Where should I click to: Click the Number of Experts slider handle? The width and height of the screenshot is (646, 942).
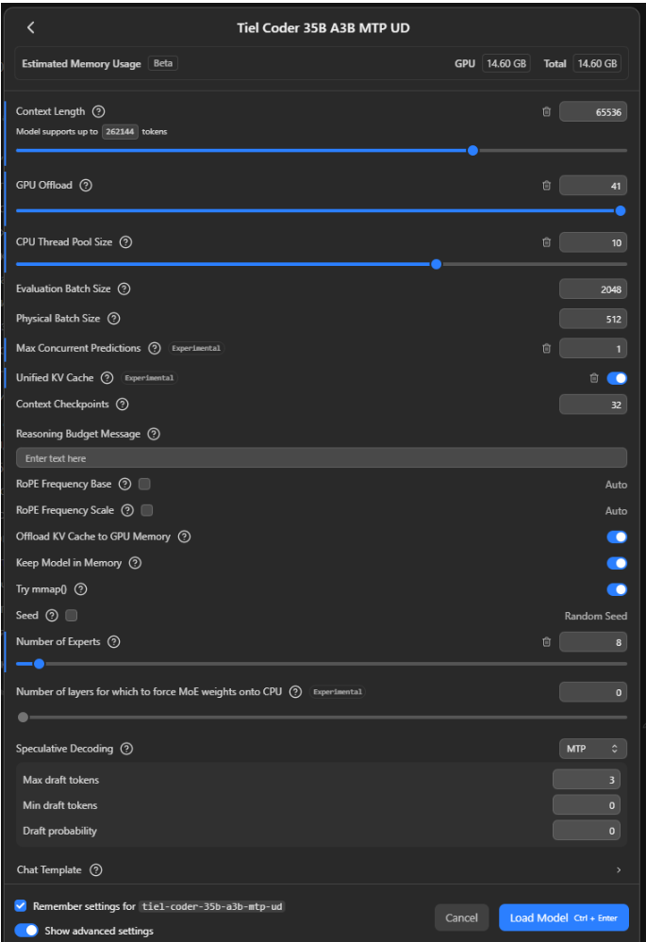point(39,664)
